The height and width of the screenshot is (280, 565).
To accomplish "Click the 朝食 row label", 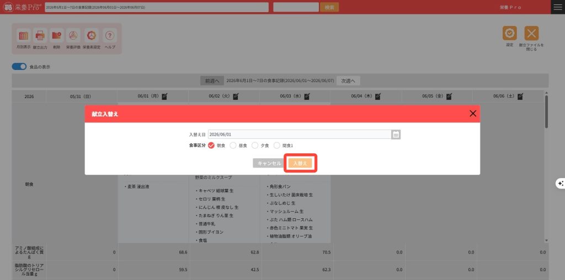I will click(x=29, y=184).
